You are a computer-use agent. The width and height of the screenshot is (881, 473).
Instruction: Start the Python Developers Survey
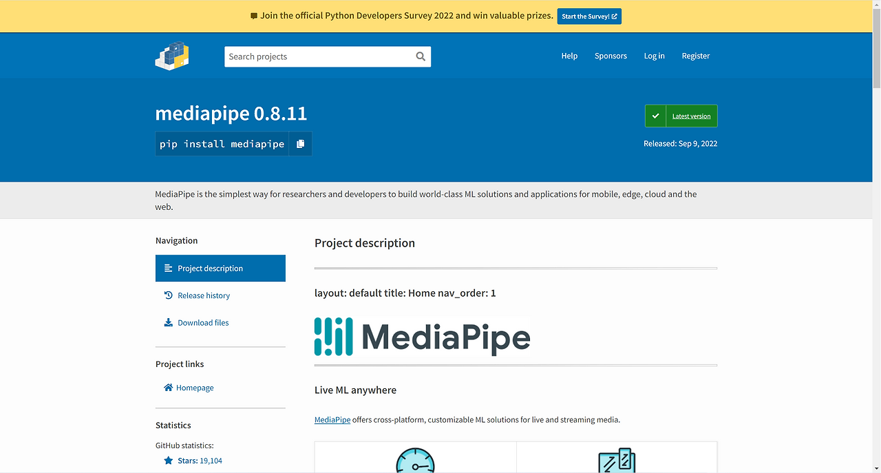[589, 16]
